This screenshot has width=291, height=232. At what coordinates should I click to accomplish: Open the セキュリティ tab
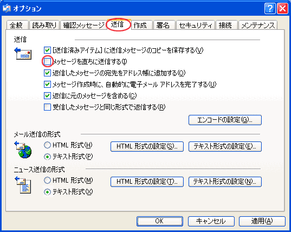click(x=196, y=25)
